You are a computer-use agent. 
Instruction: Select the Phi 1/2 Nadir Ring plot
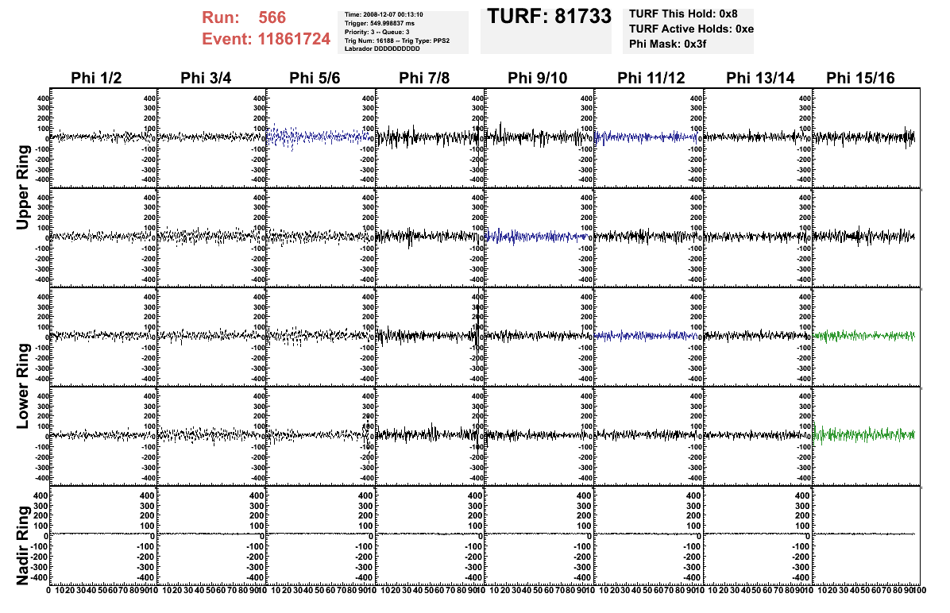pyautogui.click(x=103, y=535)
